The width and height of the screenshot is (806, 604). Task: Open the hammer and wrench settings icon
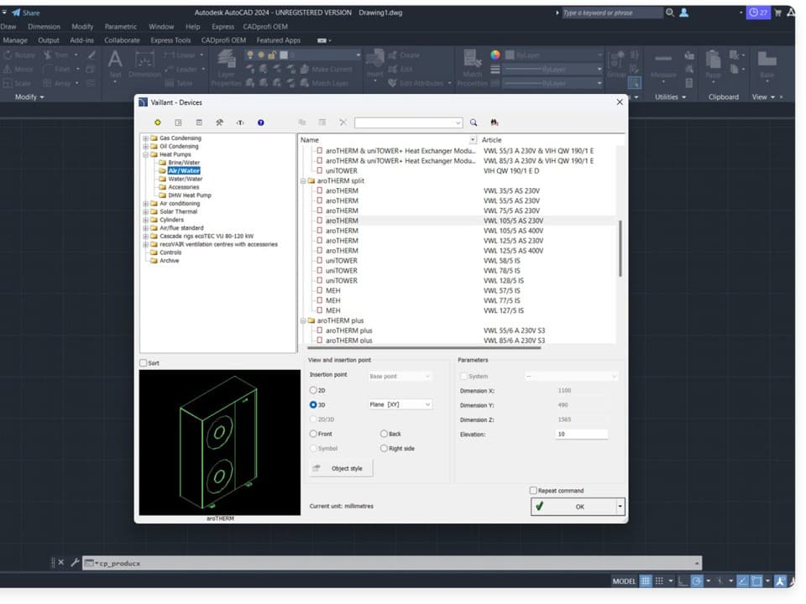219,122
